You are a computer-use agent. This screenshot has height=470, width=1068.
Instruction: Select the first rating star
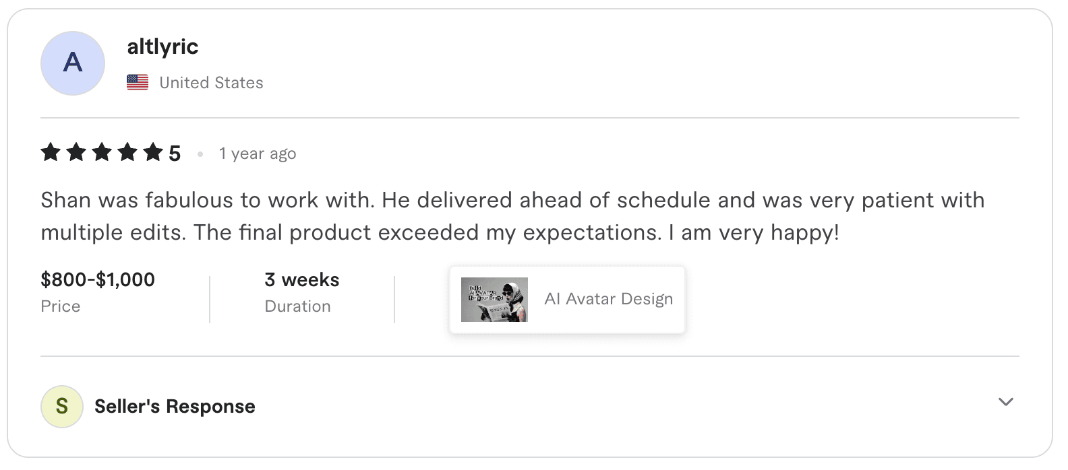51,153
